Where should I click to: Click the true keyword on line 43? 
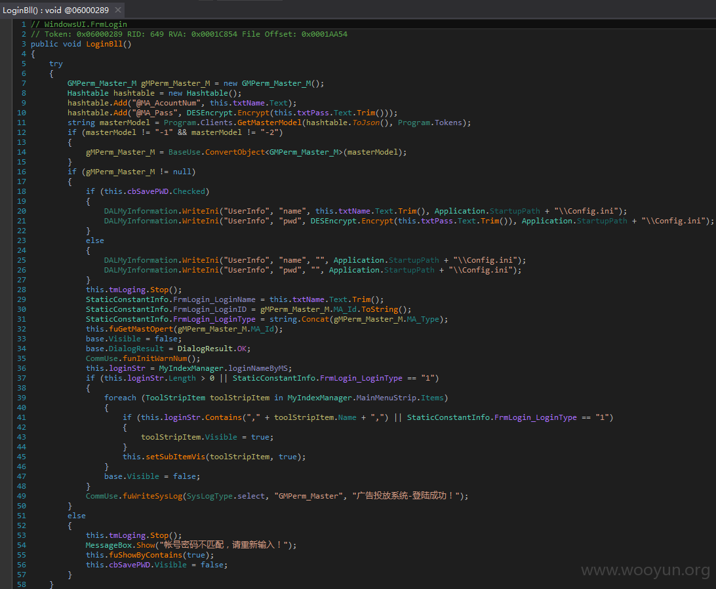coord(260,437)
